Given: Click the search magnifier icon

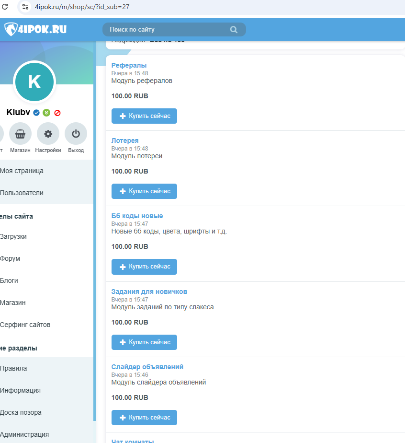Looking at the screenshot, I should 234,30.
